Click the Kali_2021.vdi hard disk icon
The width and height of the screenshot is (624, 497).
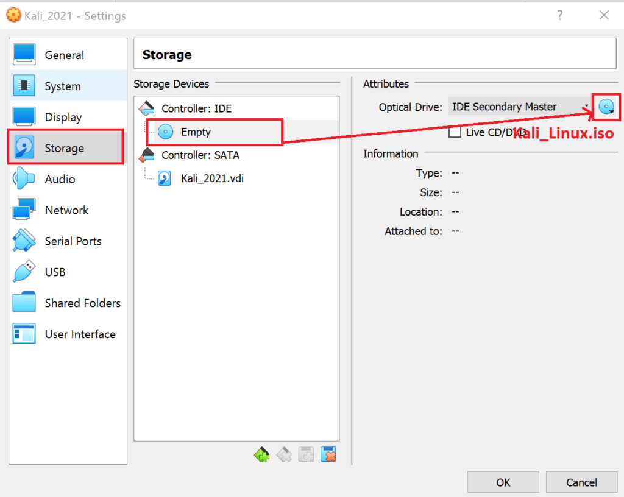[165, 178]
